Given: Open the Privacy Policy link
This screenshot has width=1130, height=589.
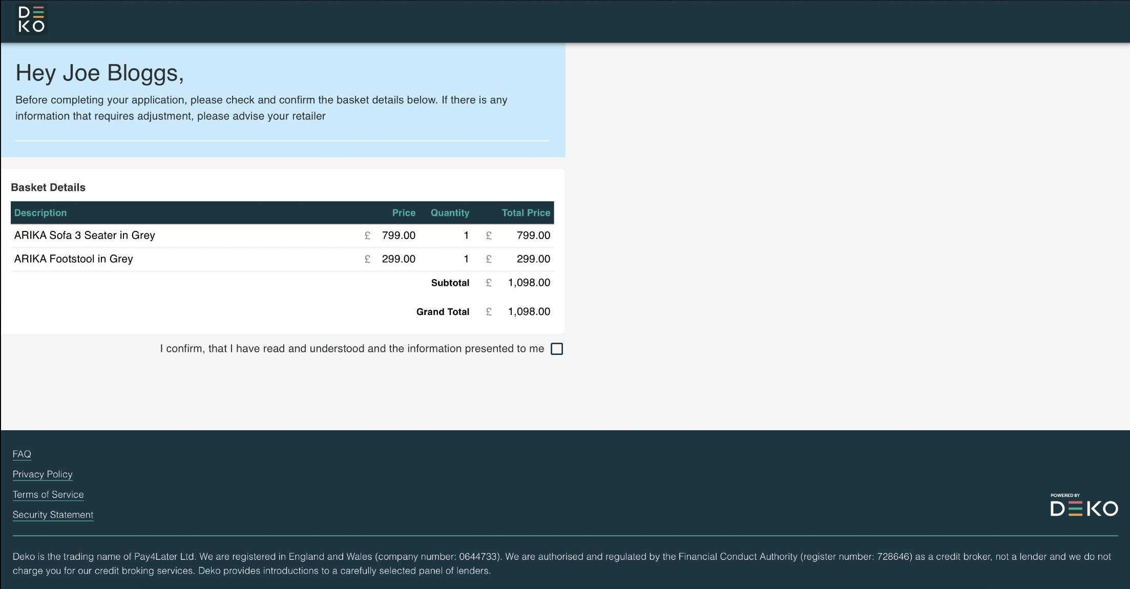Looking at the screenshot, I should tap(43, 474).
